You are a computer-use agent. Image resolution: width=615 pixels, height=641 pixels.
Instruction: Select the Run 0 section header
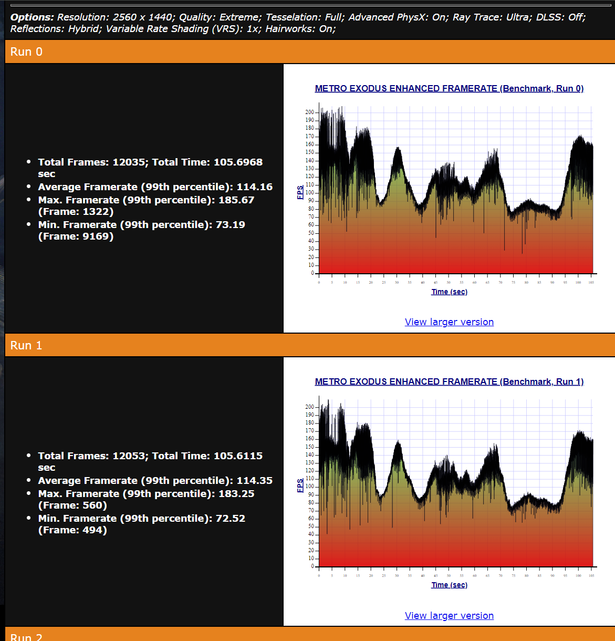(x=310, y=51)
